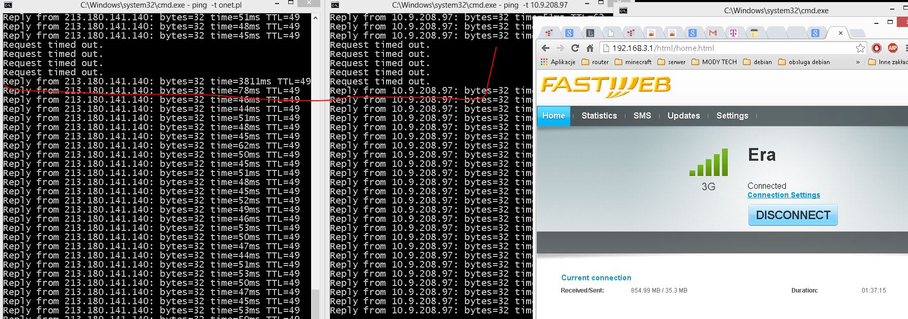Image resolution: width=908 pixels, height=319 pixels.
Task: Minimize the Chrome browser window
Action: tap(876, 22)
